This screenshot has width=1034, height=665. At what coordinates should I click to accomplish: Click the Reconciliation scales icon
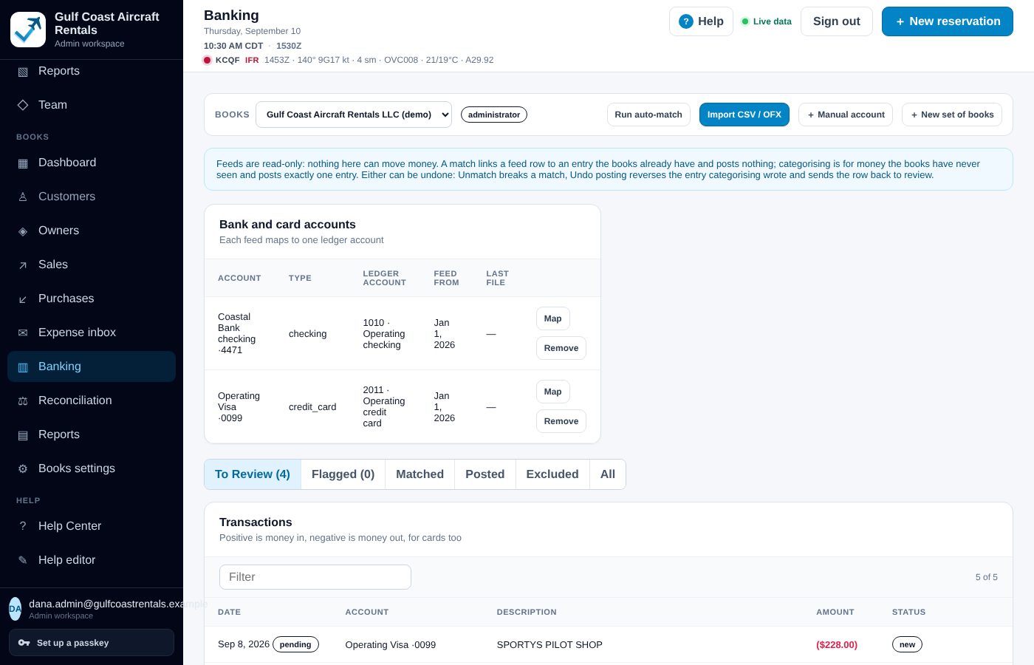[x=23, y=401]
